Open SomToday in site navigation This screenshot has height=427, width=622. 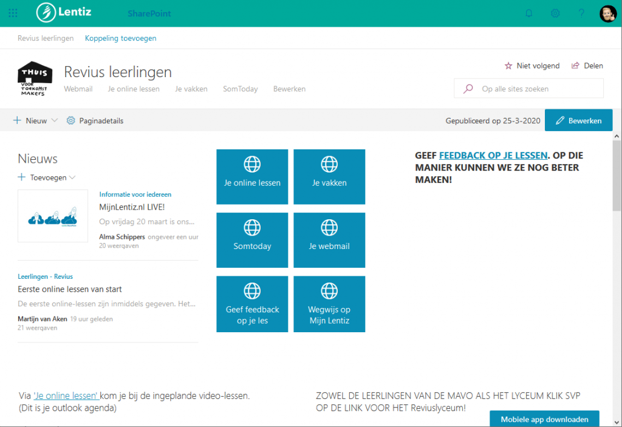(241, 89)
